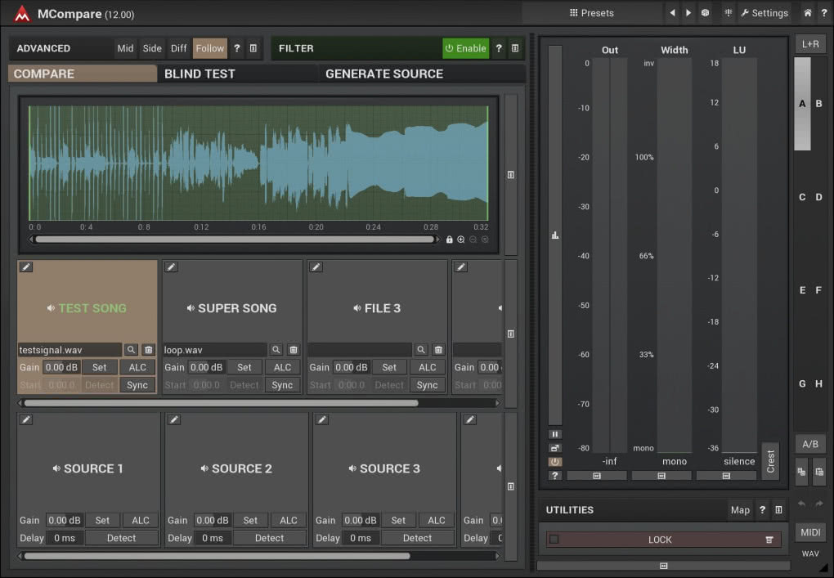Screen dimensions: 834x578
Task: Delete testsignal.wav using trash icon
Action: pos(148,350)
